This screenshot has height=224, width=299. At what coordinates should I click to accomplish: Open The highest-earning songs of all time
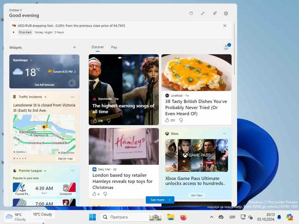(123, 108)
